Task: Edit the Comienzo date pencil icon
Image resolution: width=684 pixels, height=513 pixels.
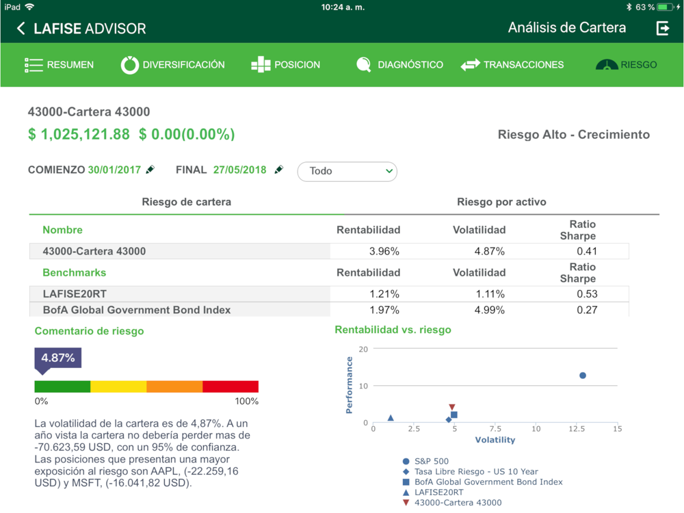Action: coord(150,170)
